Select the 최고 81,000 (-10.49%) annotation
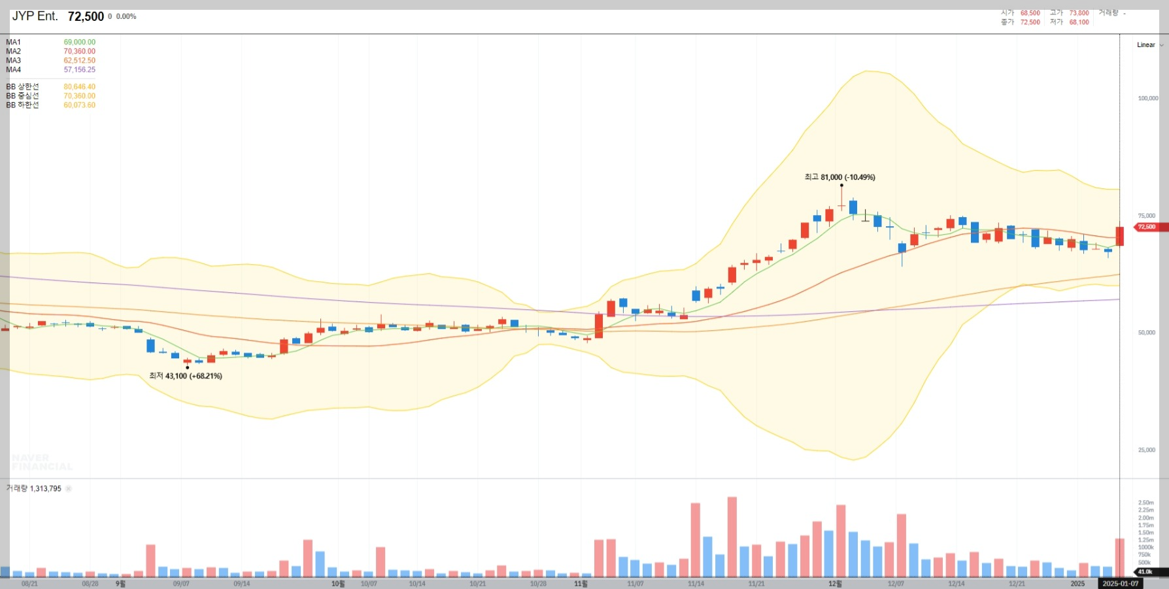The width and height of the screenshot is (1169, 589). 839,177
